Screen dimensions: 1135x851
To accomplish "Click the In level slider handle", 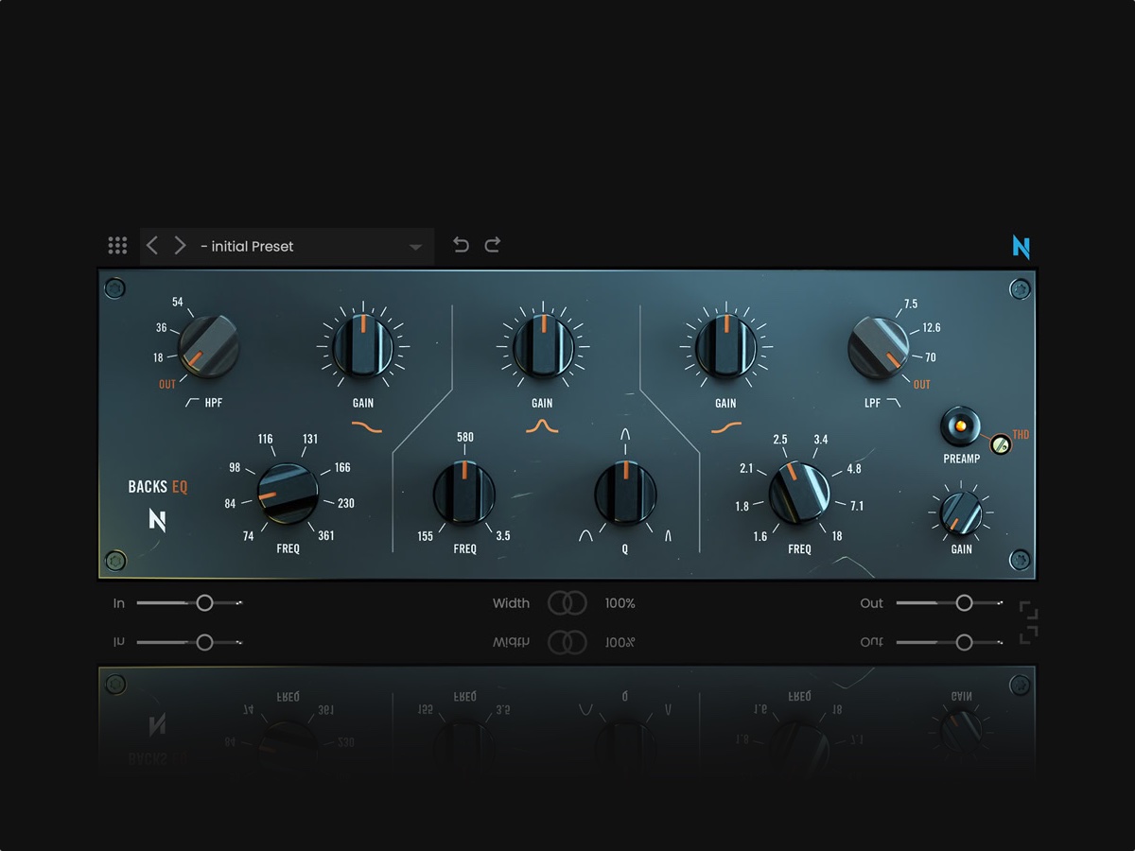I will 204,602.
